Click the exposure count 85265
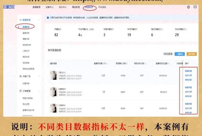202x136 pixels. 123,108
